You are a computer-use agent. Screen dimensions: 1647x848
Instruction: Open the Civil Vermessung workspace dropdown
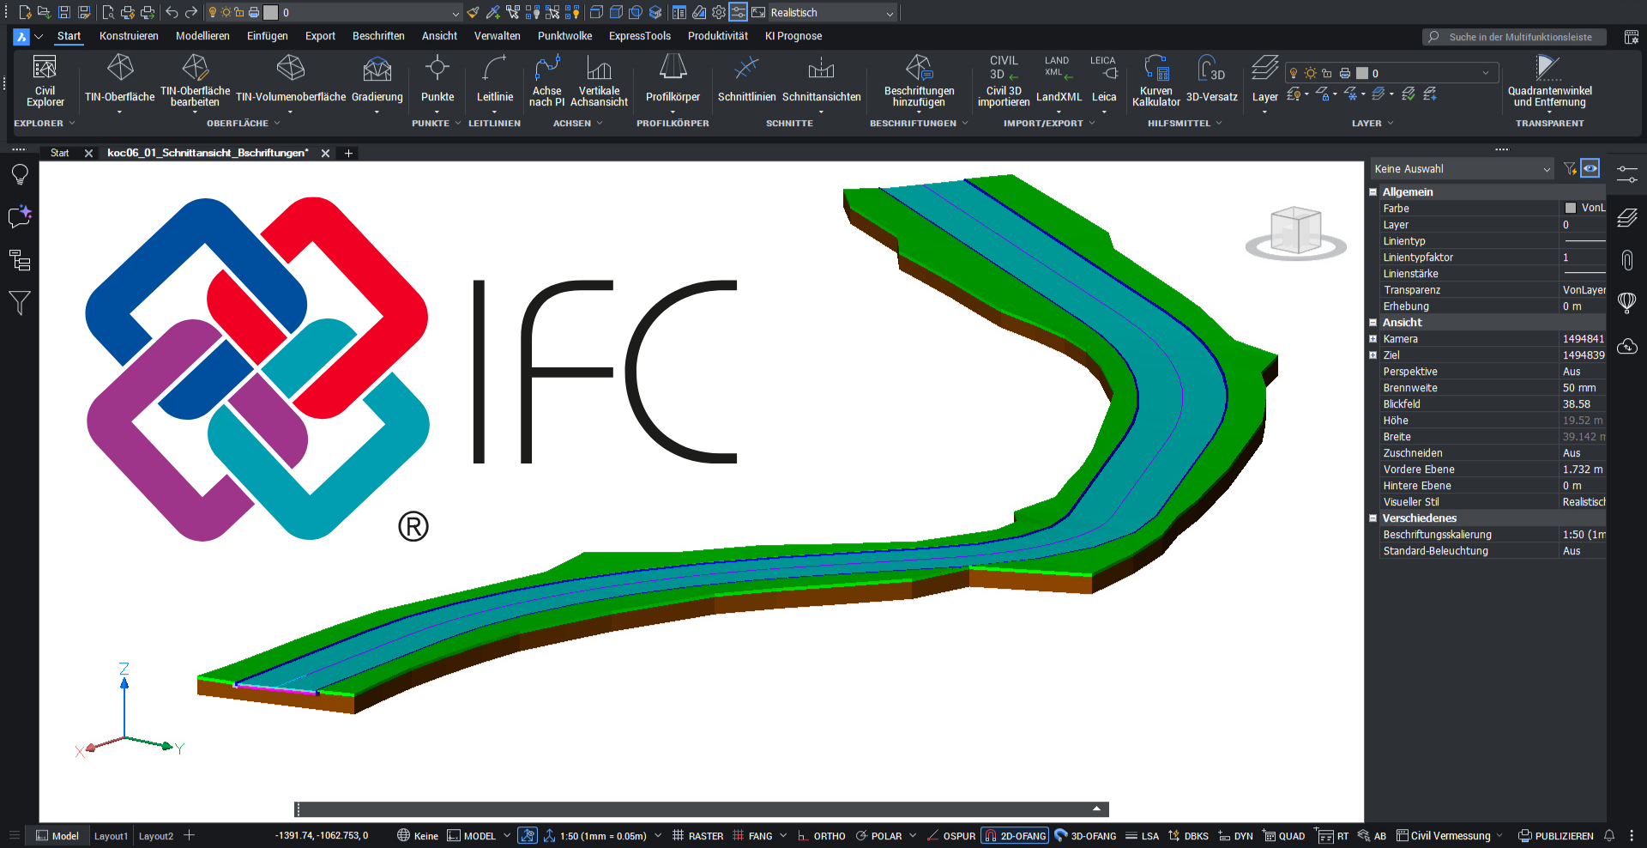click(x=1450, y=836)
